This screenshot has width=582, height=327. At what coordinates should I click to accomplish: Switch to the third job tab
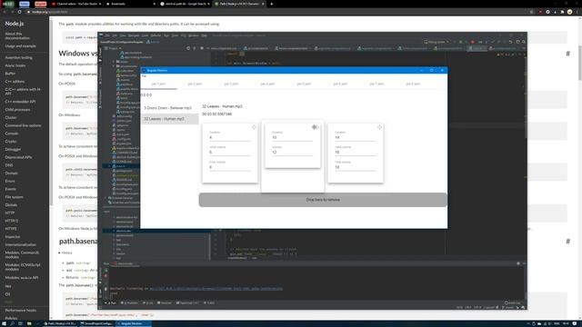coord(231,84)
